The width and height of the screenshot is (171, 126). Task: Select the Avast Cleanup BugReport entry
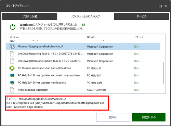coord(33,90)
